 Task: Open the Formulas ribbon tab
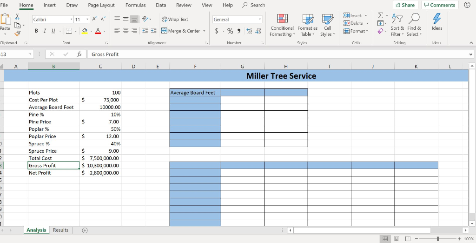135,5
